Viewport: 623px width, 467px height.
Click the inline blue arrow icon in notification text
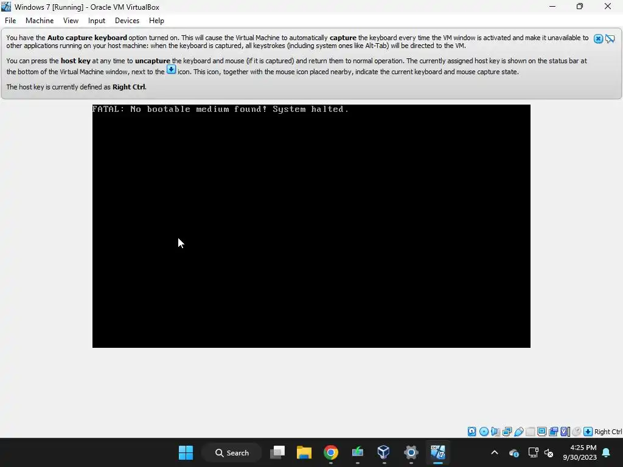click(171, 70)
